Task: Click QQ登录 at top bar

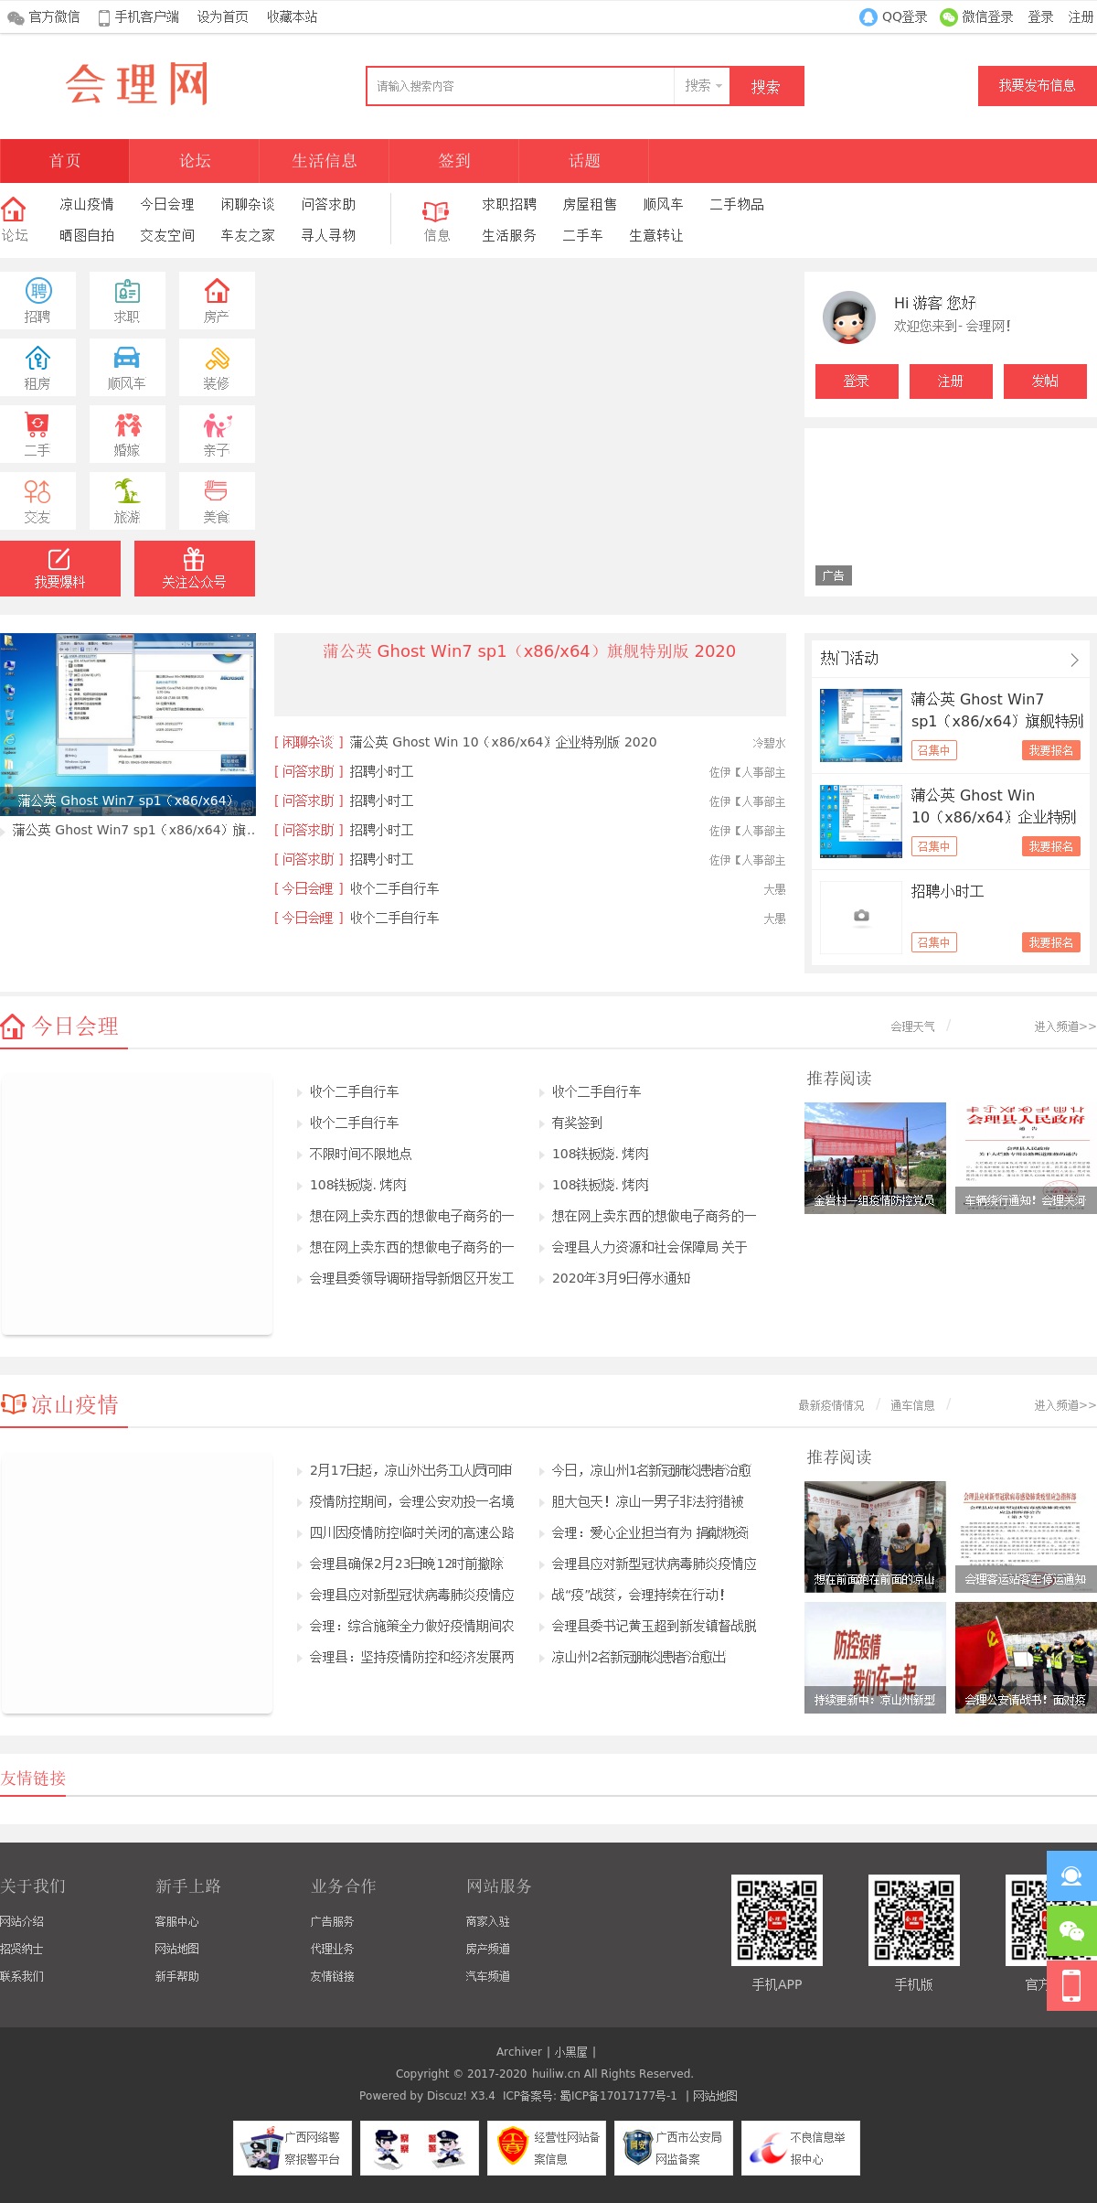Action: point(893,16)
